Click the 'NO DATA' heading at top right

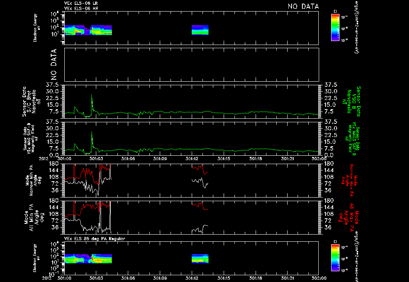point(303,6)
